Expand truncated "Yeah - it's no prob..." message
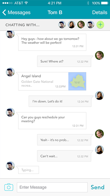The width and height of the screenshot is (110, 196). 64,140
